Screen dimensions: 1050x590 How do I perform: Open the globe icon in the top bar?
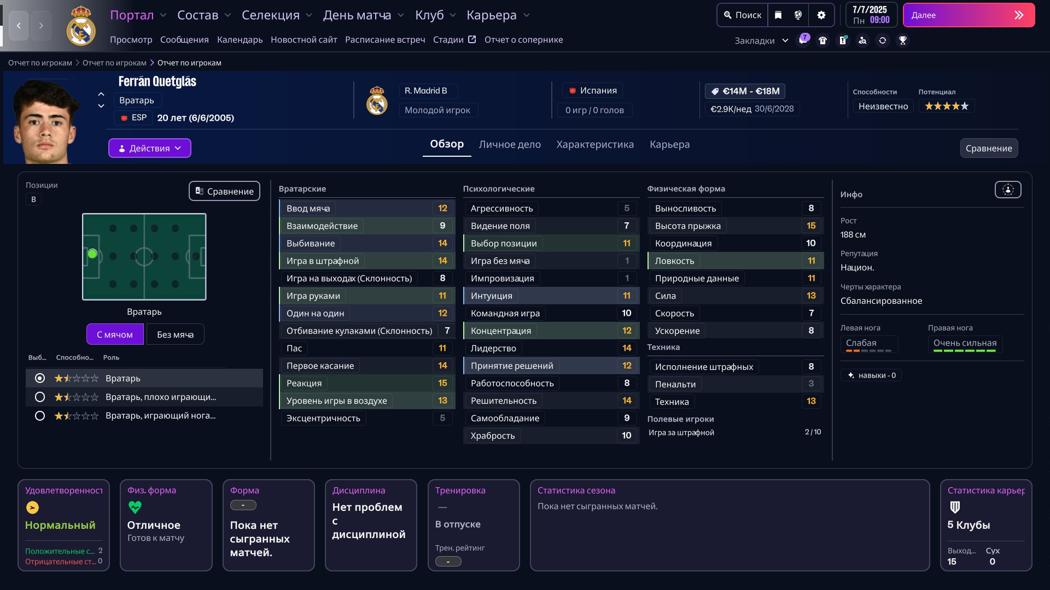click(x=798, y=15)
